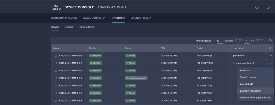Click the Cisco logo
The image size is (275, 105).
(56, 7)
